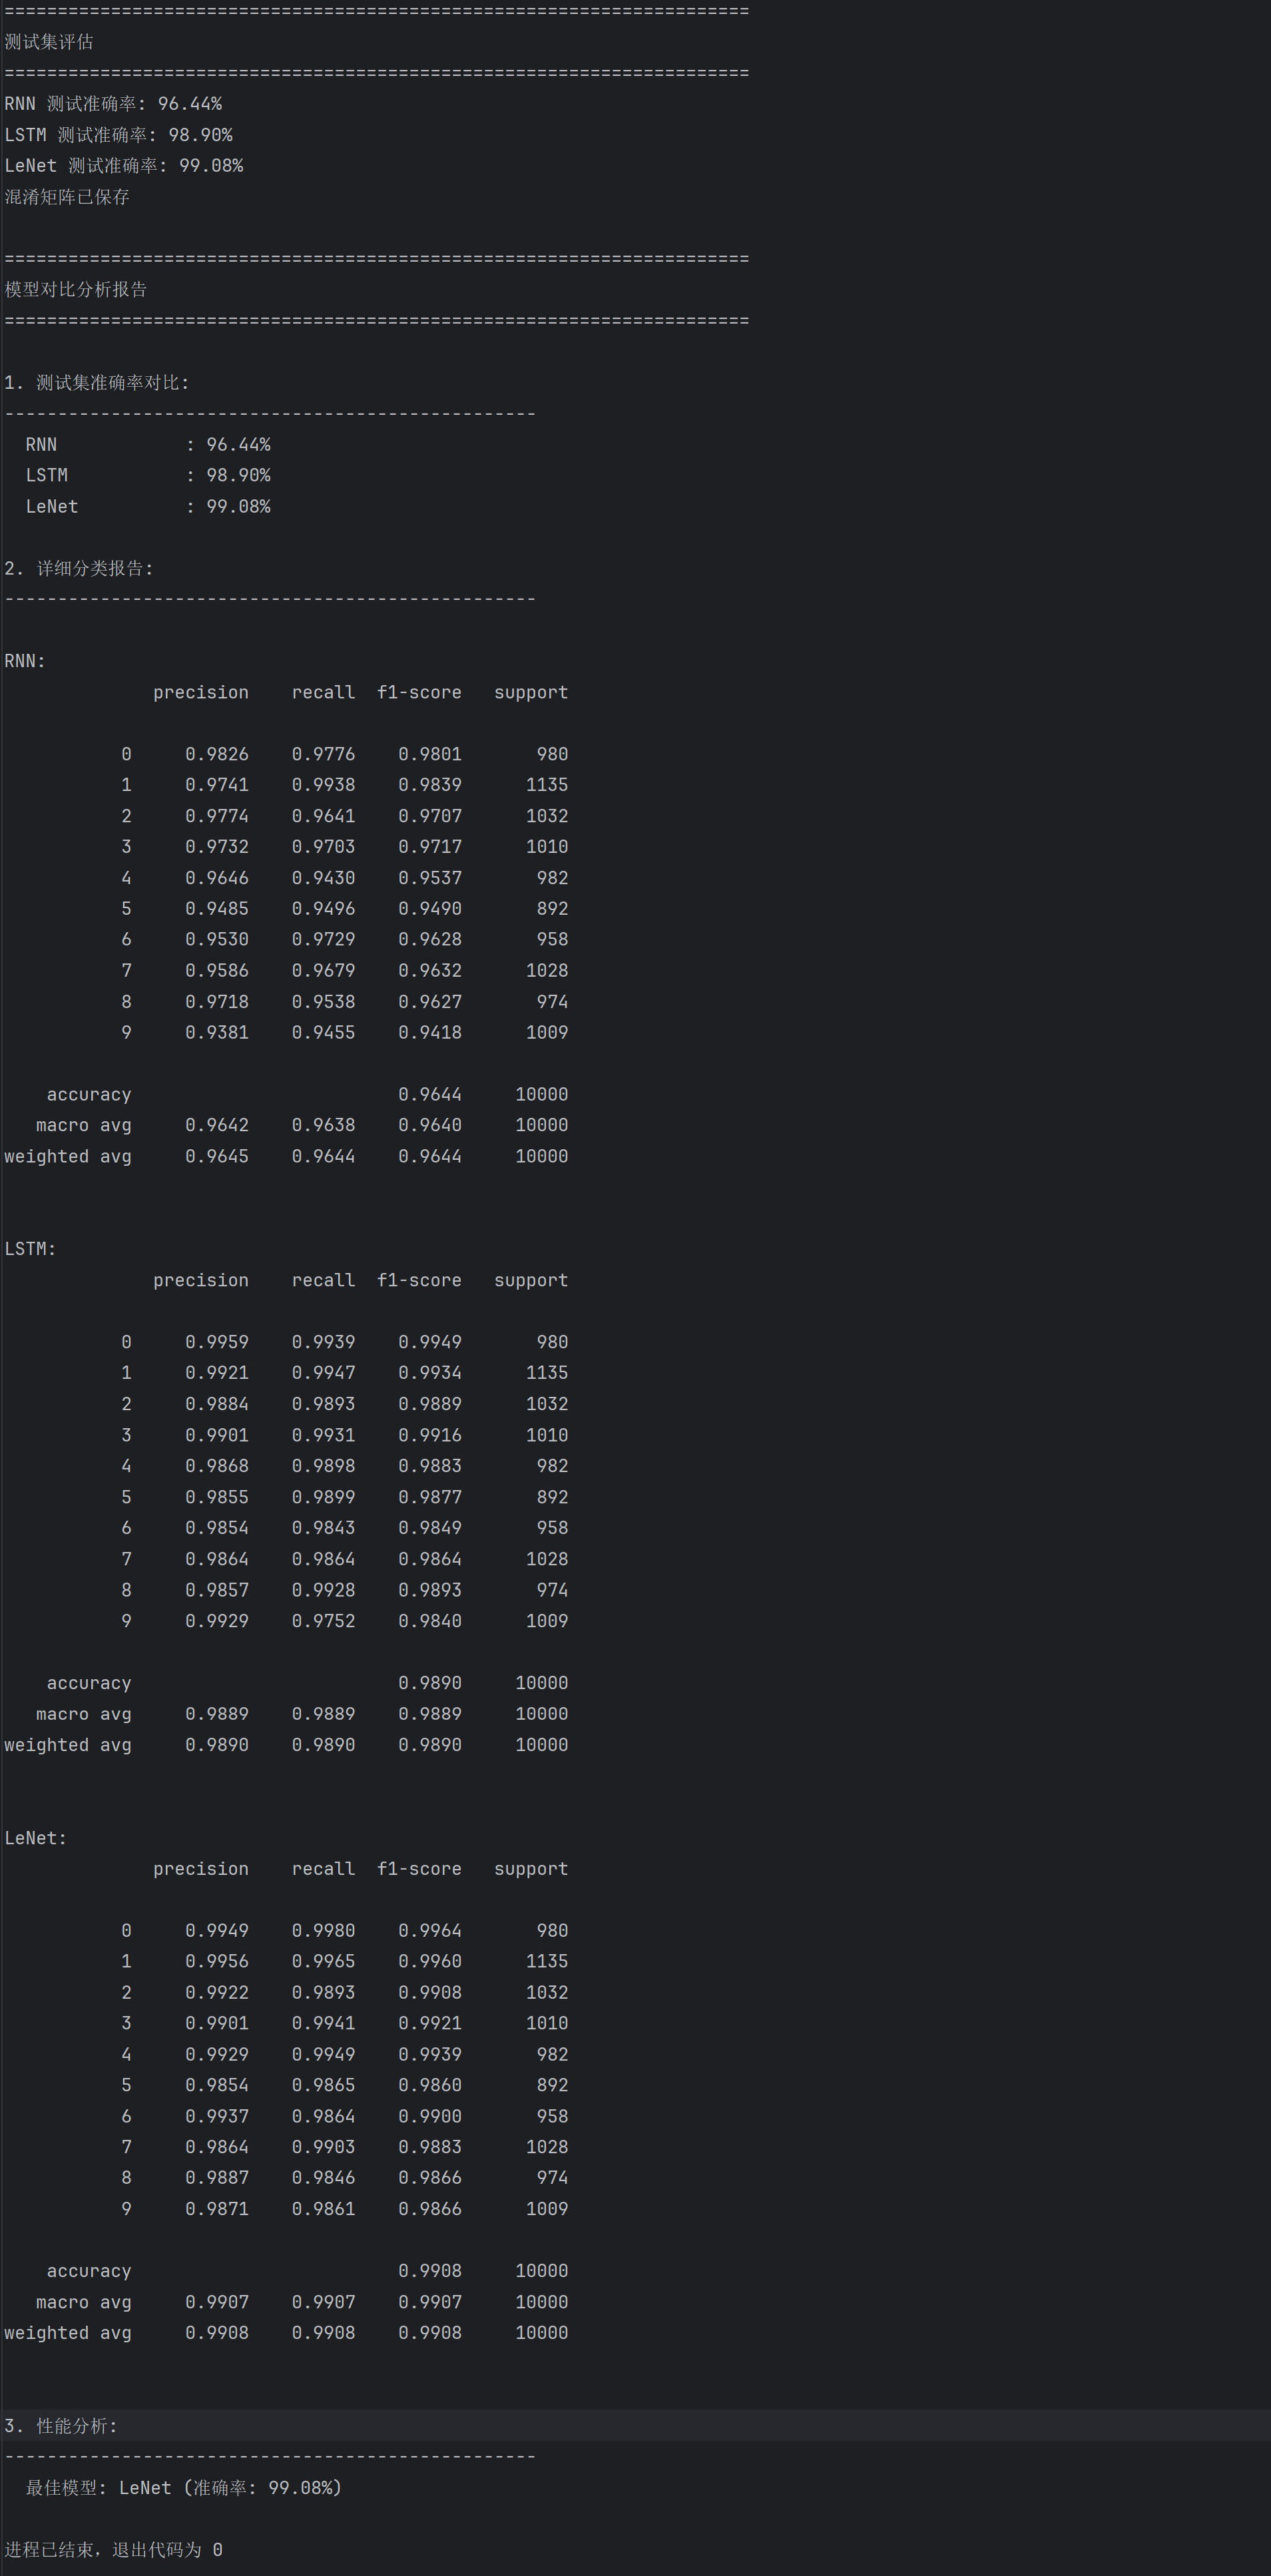Click the RNN 测试准确率 96.44% line
Image resolution: width=1271 pixels, height=2576 pixels.
coord(113,104)
